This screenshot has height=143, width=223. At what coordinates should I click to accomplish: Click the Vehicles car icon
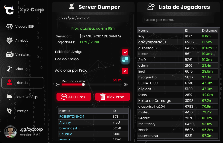pos(9,54)
